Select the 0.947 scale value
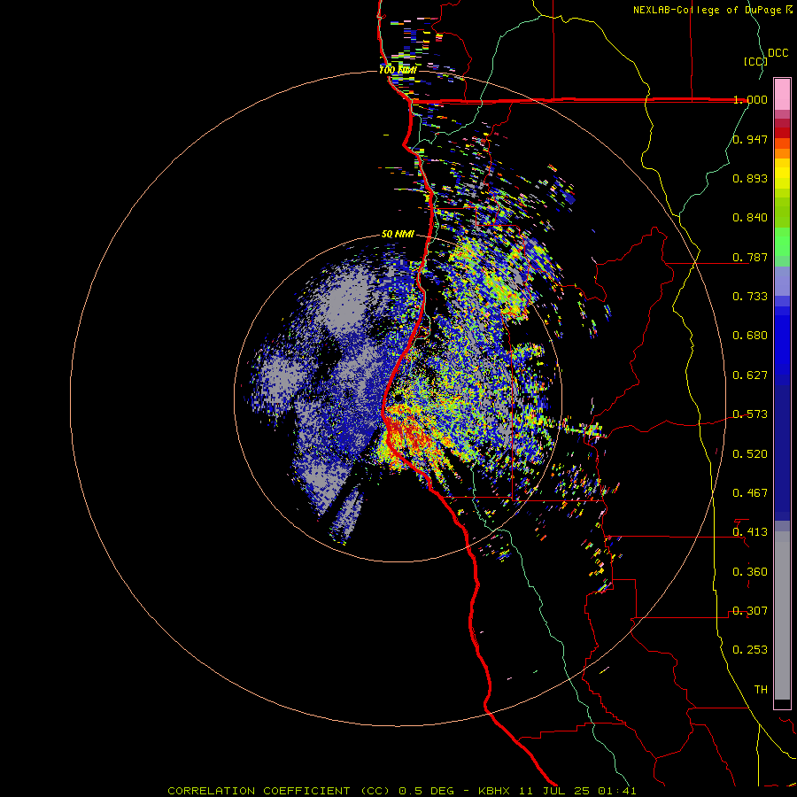 coord(750,139)
